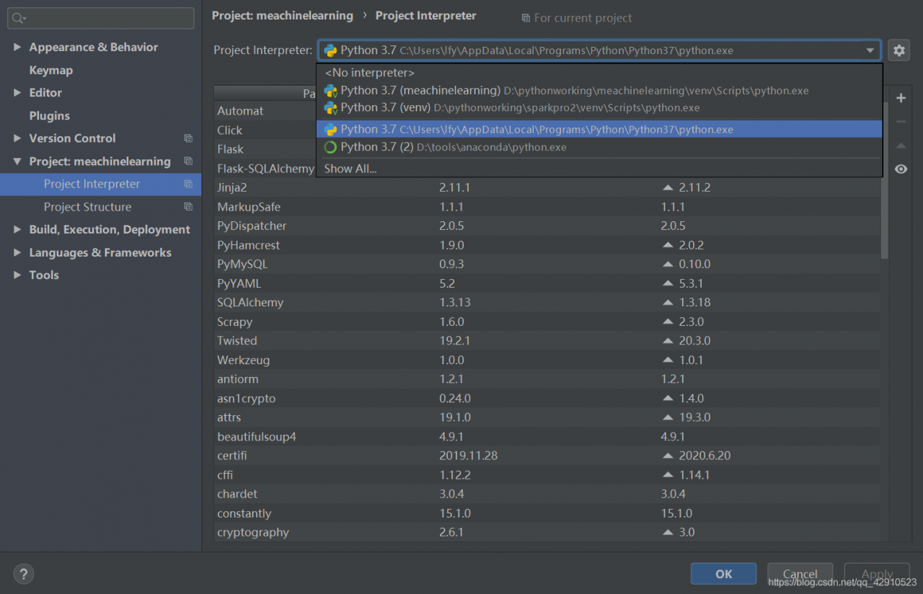Select the PyYAML package row
The image size is (923, 594).
pyautogui.click(x=548, y=283)
